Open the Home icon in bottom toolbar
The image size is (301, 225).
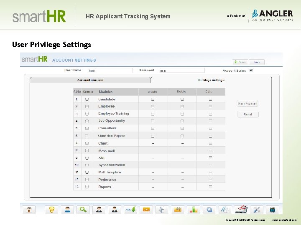29,210
